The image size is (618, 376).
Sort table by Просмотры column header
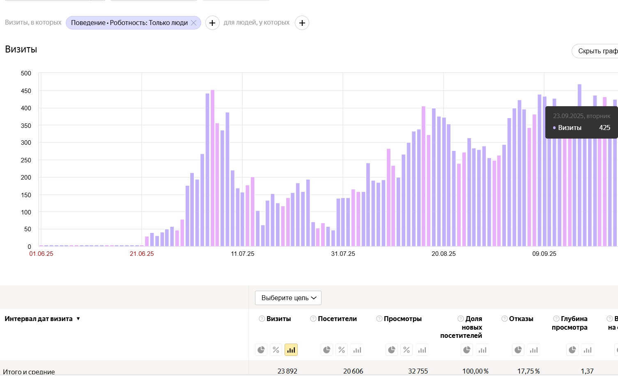pos(402,319)
